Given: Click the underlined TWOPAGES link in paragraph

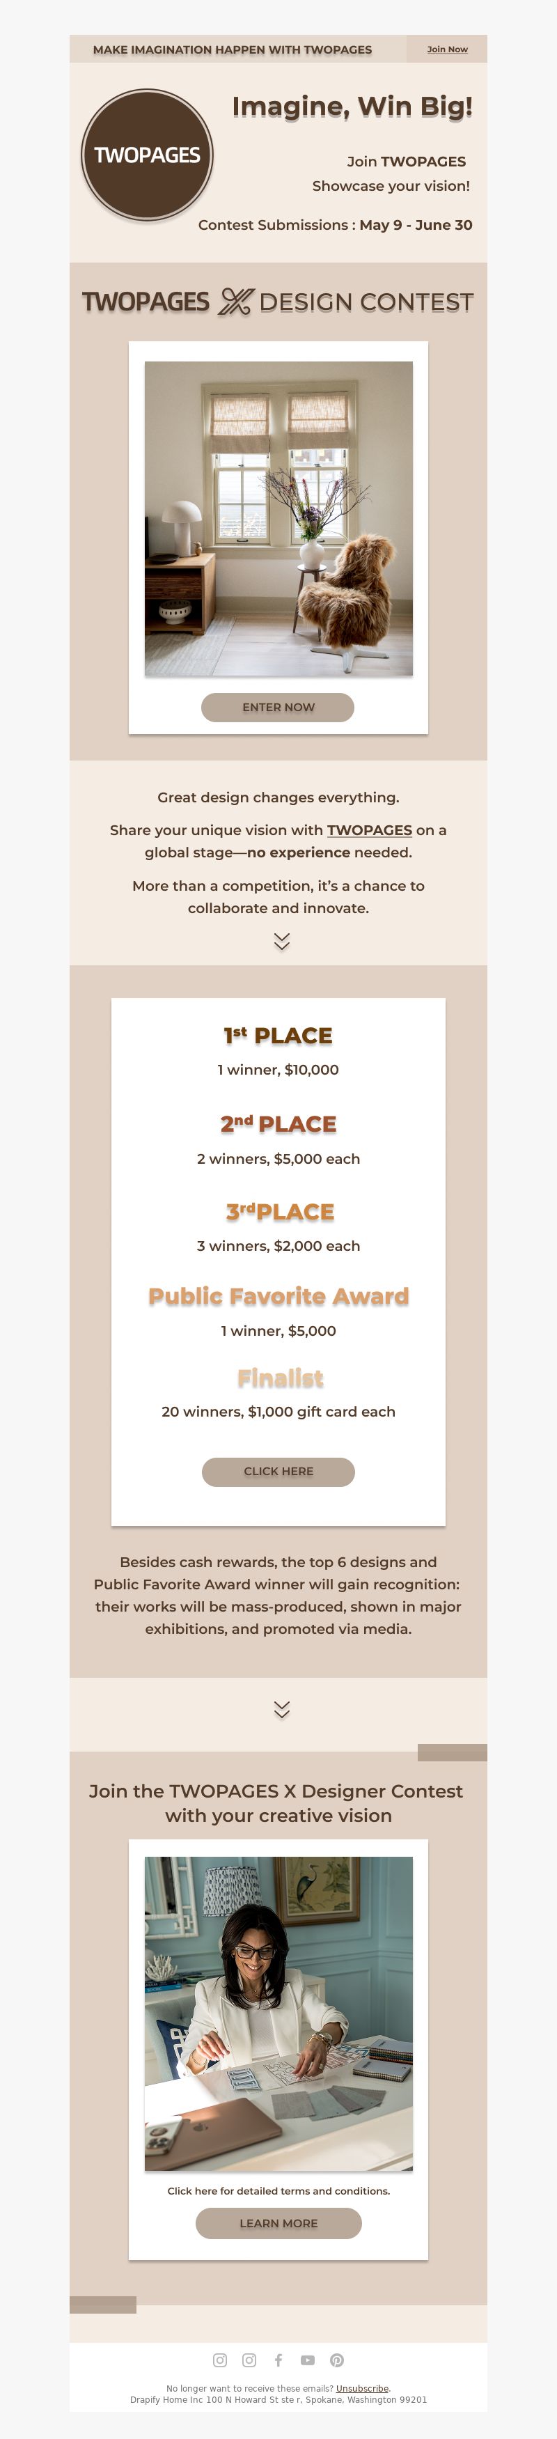Looking at the screenshot, I should 370,830.
